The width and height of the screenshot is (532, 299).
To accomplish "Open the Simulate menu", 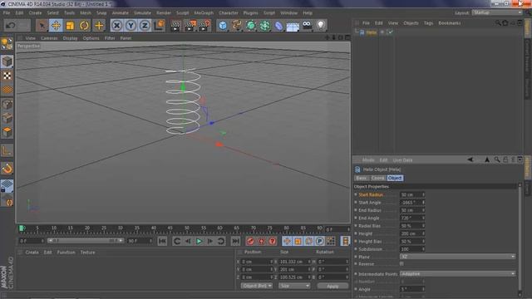I will coord(142,13).
